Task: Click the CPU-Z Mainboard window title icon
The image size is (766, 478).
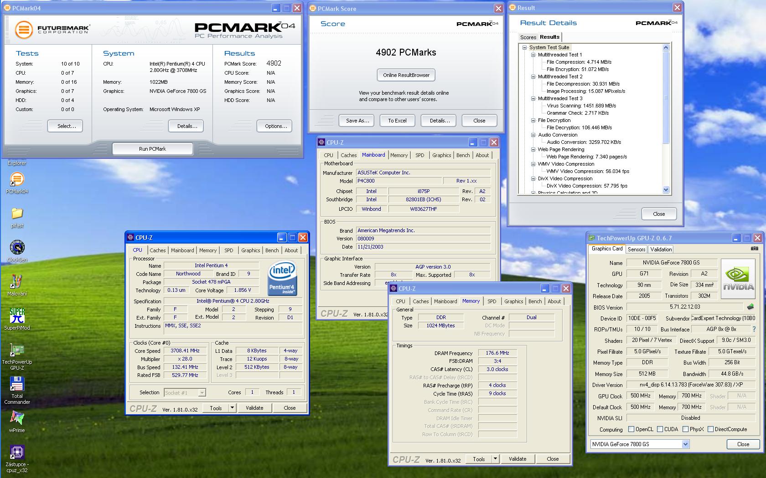Action: click(321, 142)
